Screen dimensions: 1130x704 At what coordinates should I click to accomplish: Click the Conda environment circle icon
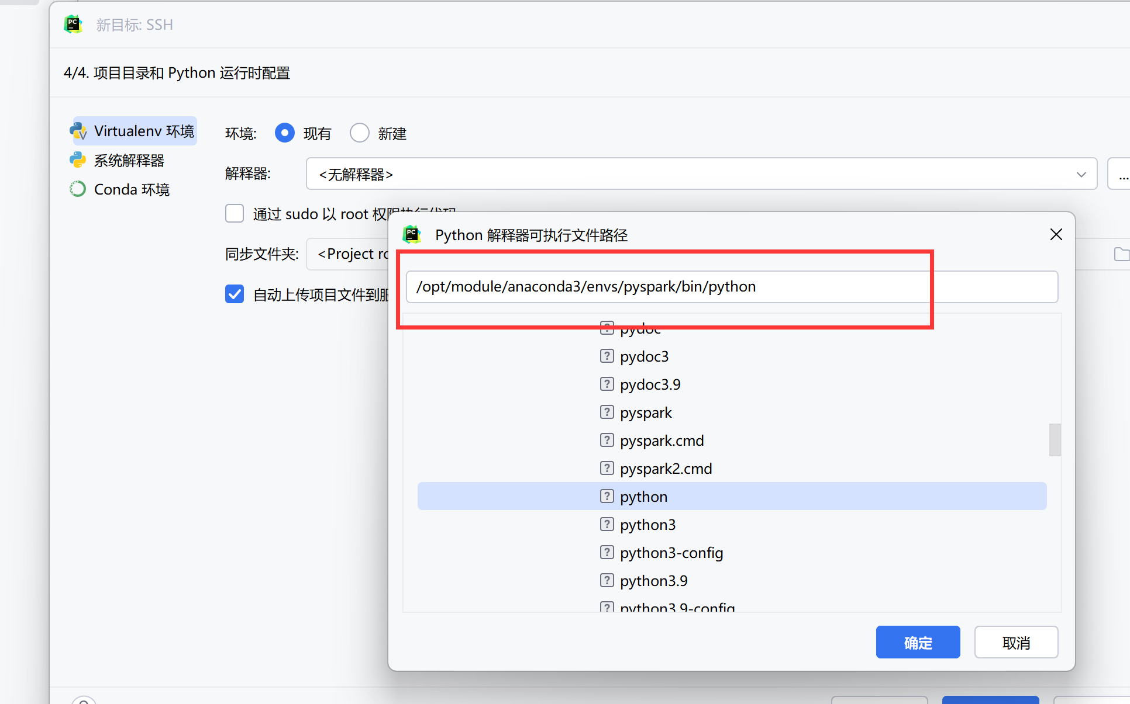[x=78, y=189]
